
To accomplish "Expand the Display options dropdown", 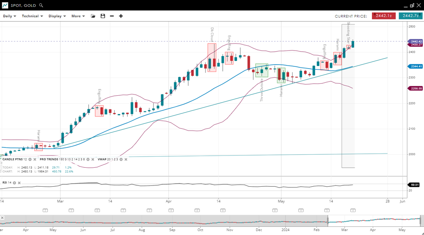I will 57,16.
